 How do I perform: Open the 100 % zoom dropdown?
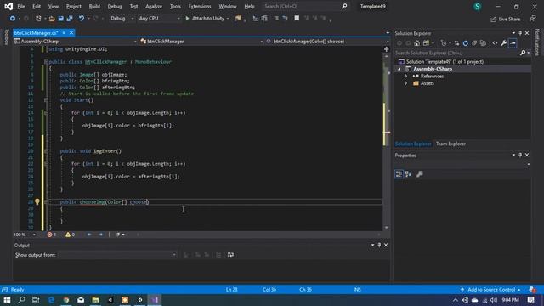pos(25,235)
